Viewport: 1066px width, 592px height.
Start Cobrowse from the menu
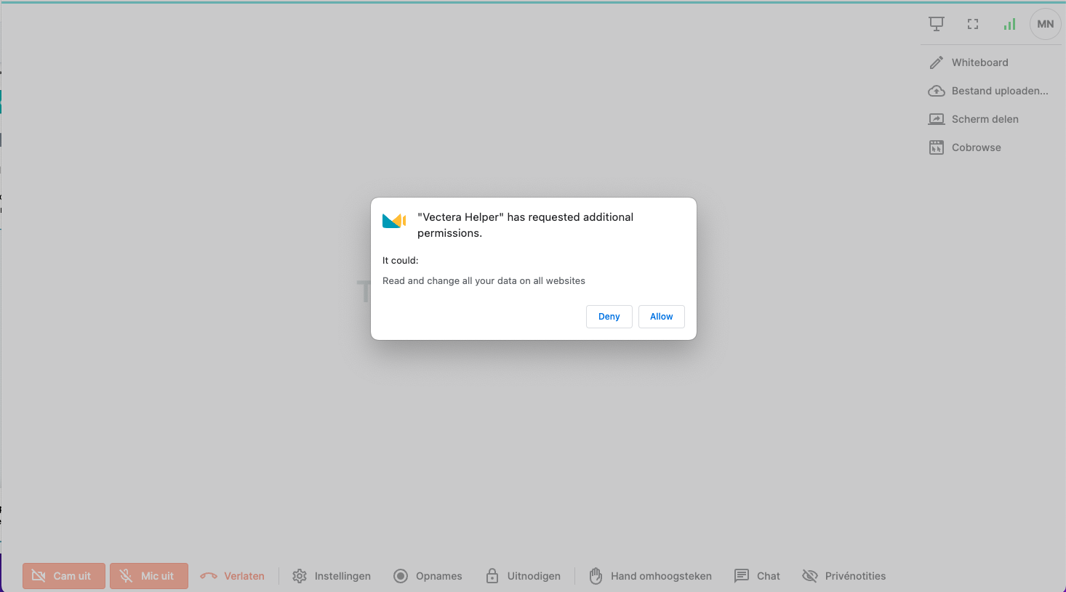pos(976,147)
